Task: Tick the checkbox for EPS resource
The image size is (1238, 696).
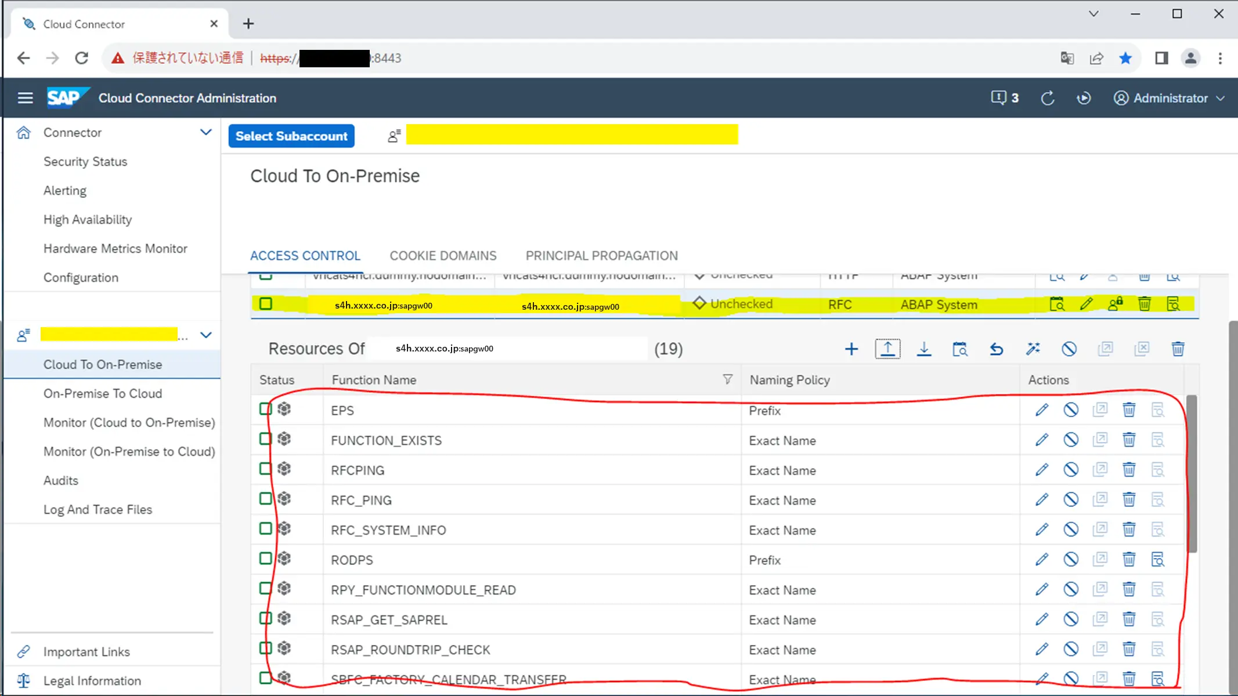Action: pos(265,409)
